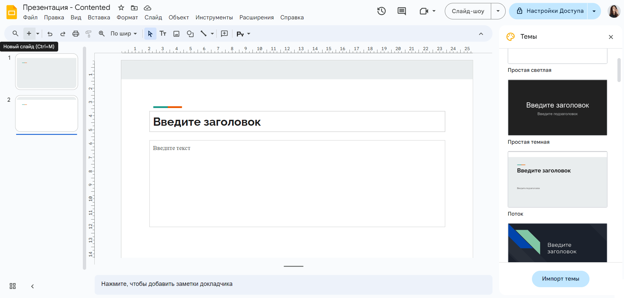Click the video call camera icon
The image size is (624, 298).
click(424, 11)
